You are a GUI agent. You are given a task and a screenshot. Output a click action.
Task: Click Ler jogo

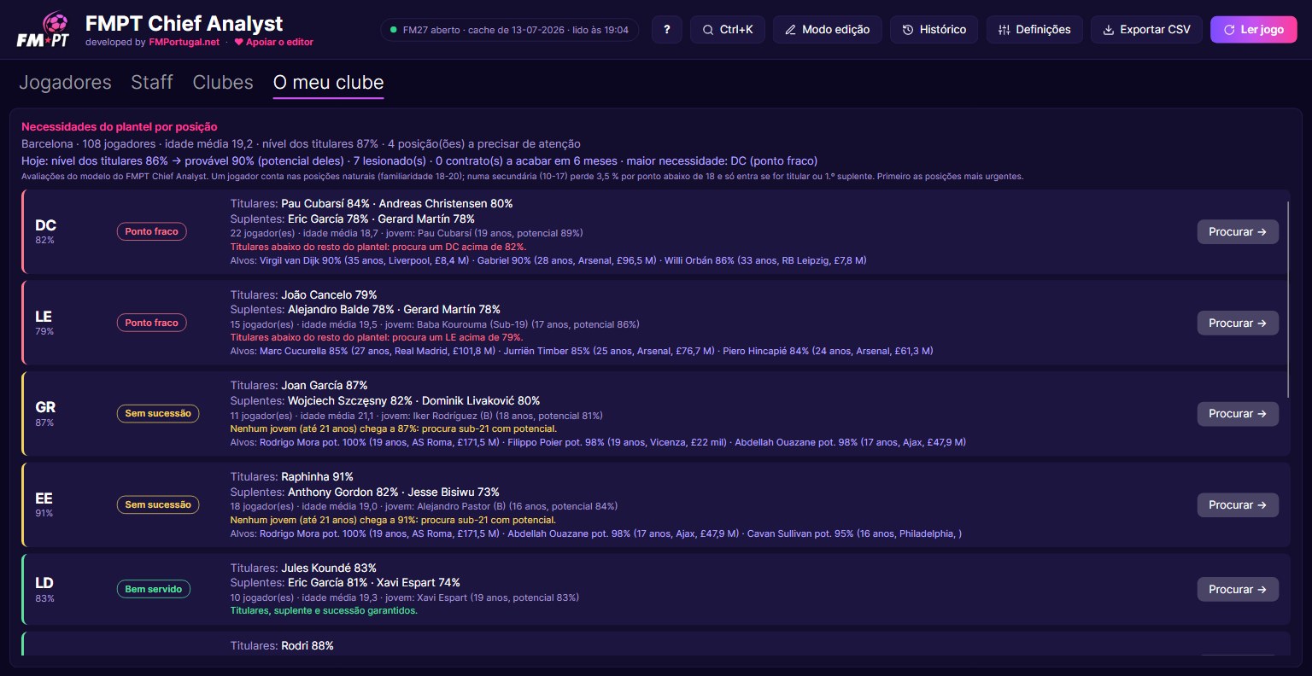(x=1253, y=29)
